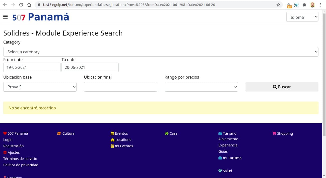The height and width of the screenshot is (178, 326).
Task: Expand the Select a category dropdown
Action: pyautogui.click(x=161, y=52)
